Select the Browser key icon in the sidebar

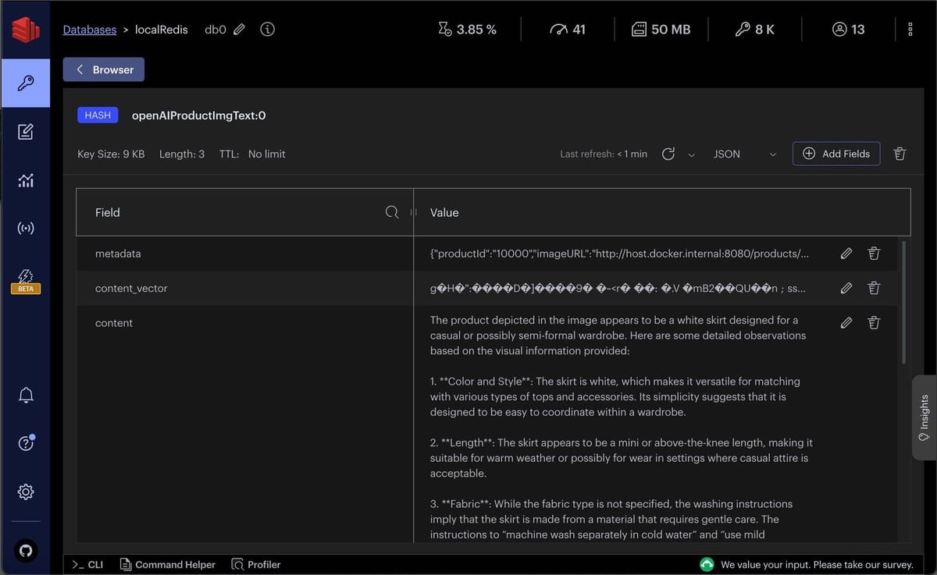point(25,82)
